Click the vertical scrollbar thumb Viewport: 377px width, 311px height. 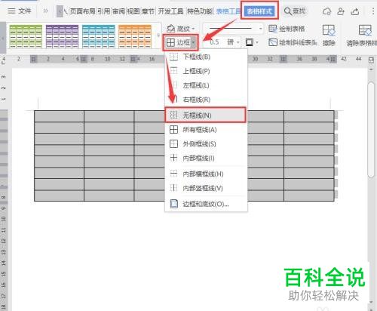pyautogui.click(x=371, y=130)
